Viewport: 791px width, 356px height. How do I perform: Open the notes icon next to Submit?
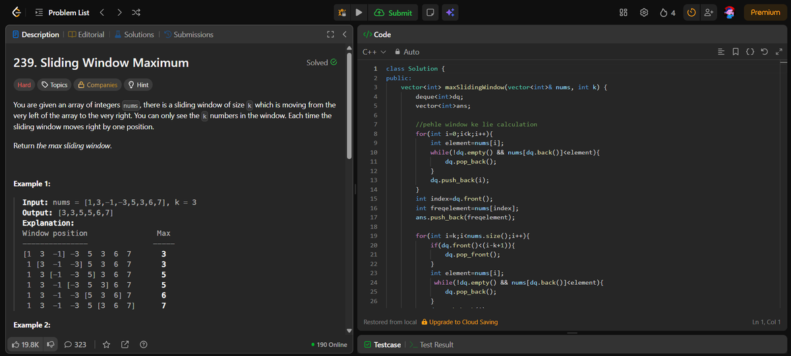click(x=429, y=13)
